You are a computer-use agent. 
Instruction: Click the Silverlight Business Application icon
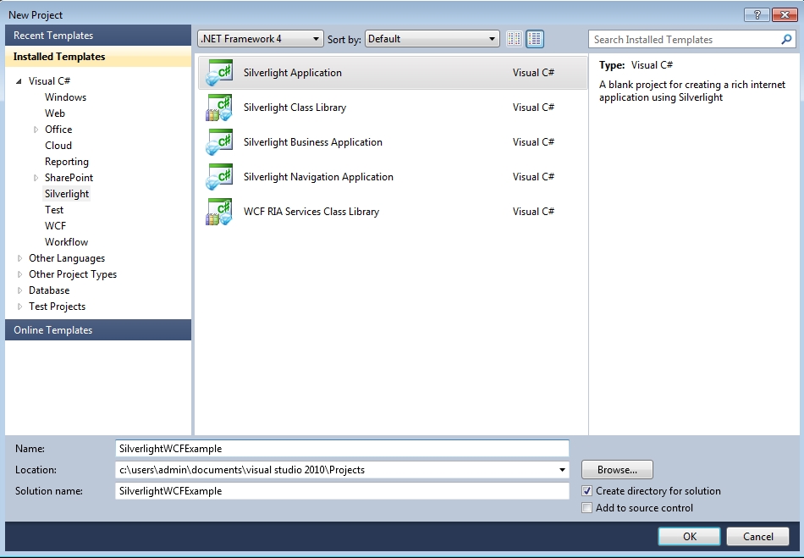click(219, 142)
